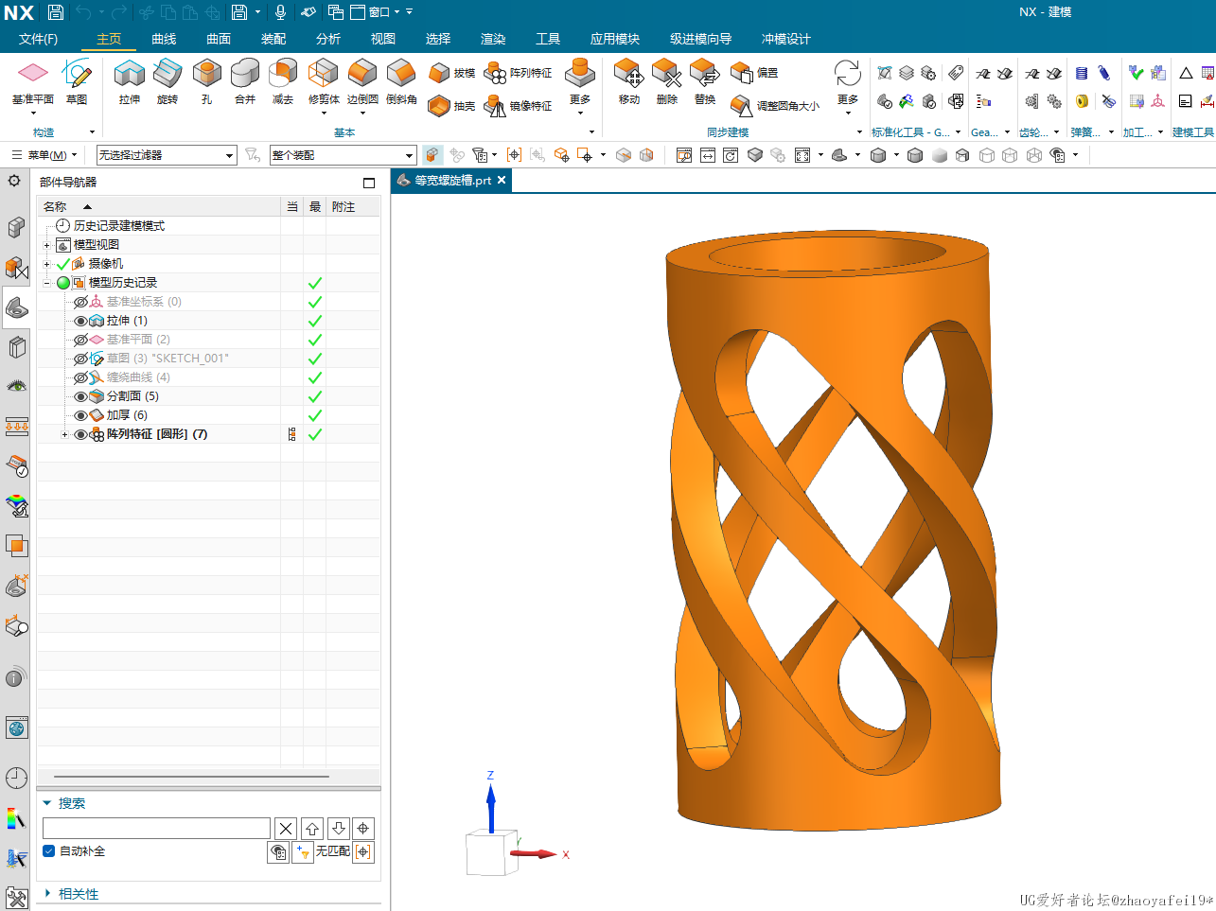
Task: Select the 移动 (Move Face) tool
Action: click(x=629, y=81)
